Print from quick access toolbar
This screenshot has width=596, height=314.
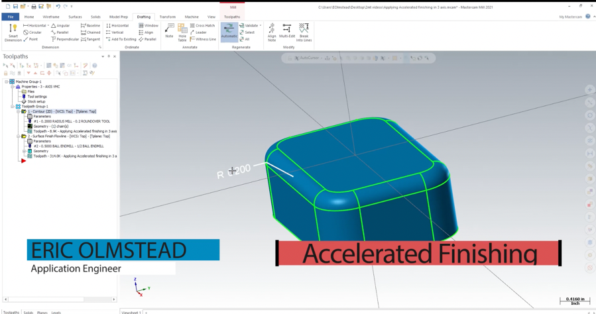pos(34,7)
